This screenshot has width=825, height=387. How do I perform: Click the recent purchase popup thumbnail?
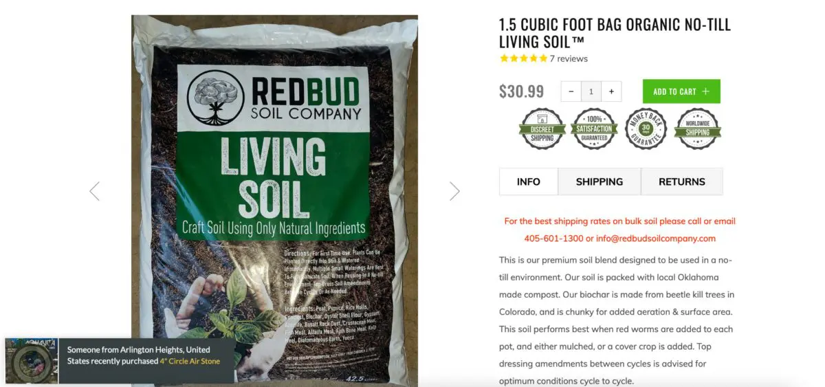coord(32,361)
